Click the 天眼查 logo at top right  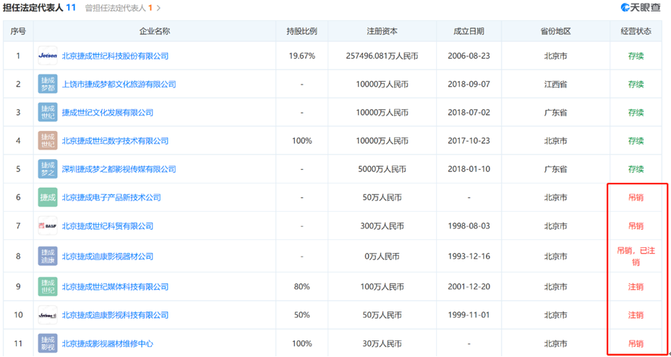[641, 7]
